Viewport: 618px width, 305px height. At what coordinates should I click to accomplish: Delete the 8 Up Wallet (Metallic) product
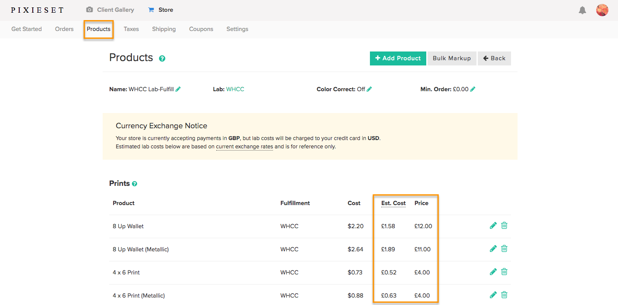[504, 249]
